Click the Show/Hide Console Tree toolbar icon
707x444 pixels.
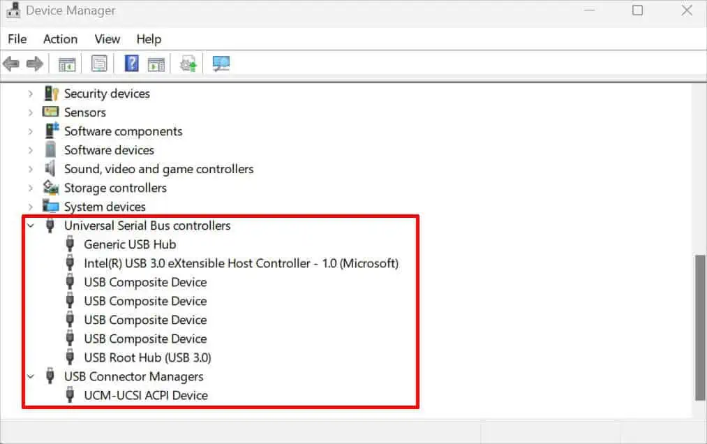tap(66, 63)
